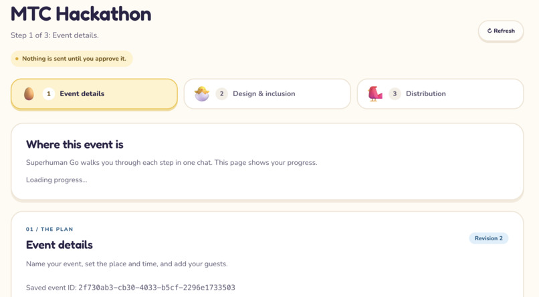The image size is (539, 297).
Task: Click the 'Step 1 of 3: Event details' subtitle
Action: [x=55, y=35]
